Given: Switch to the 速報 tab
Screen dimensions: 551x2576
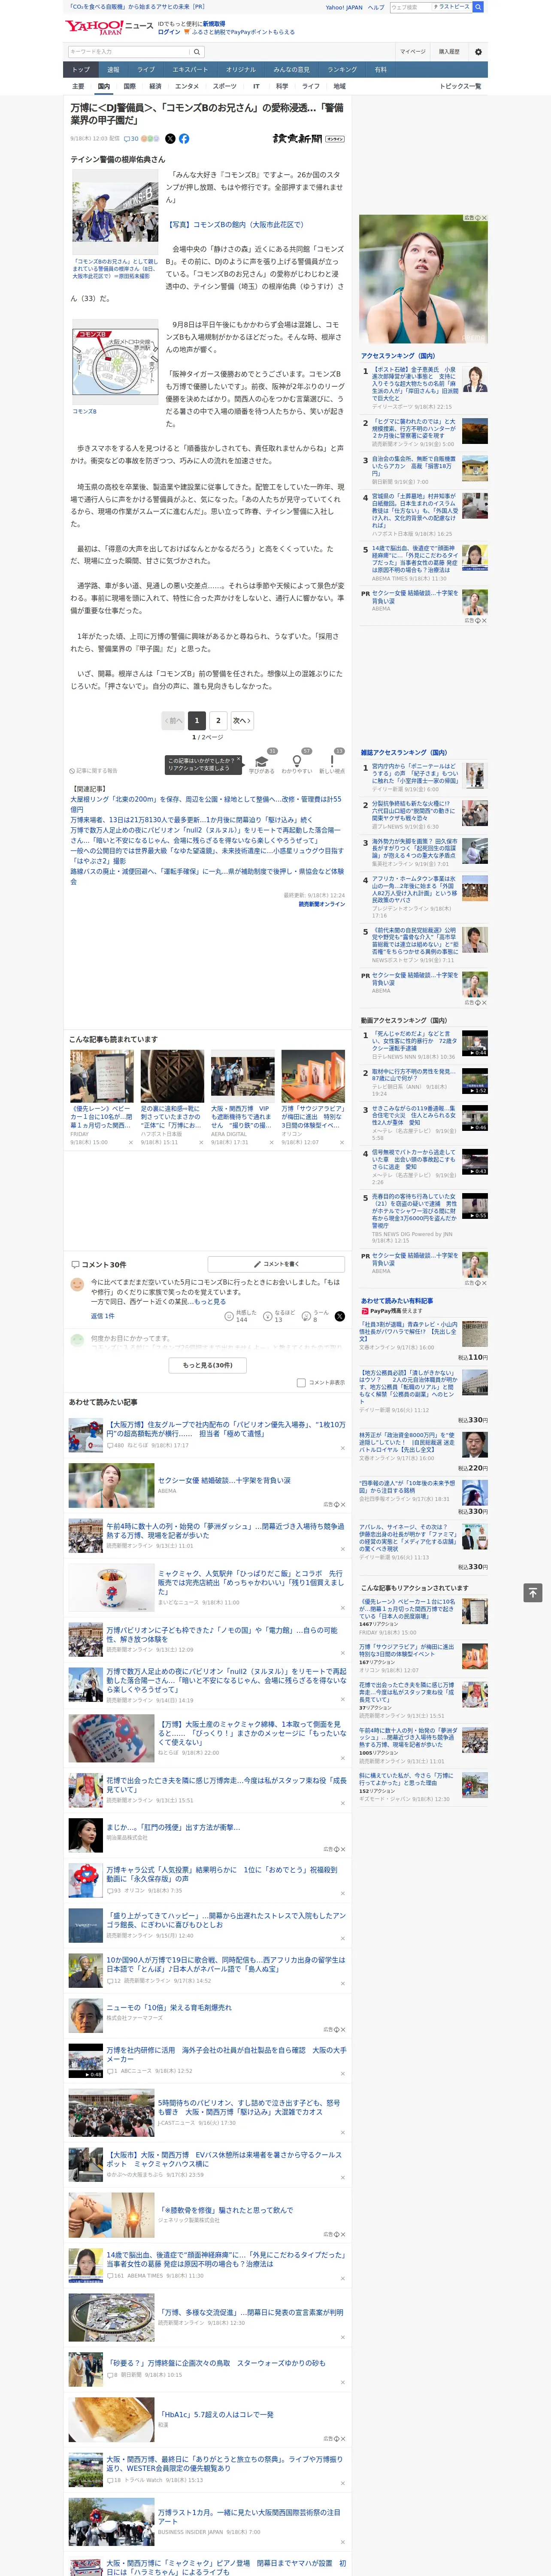Looking at the screenshot, I should point(113,70).
